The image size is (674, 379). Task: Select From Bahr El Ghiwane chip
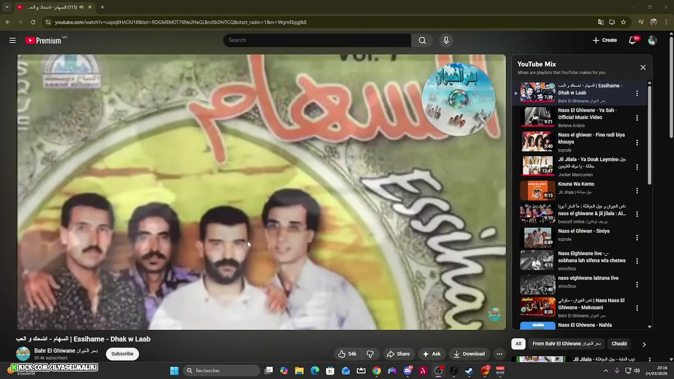567,344
